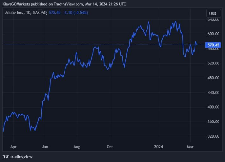The height and width of the screenshot is (162, 225).
Task: Click the NASDAQ exchange label
Action: click(40, 13)
